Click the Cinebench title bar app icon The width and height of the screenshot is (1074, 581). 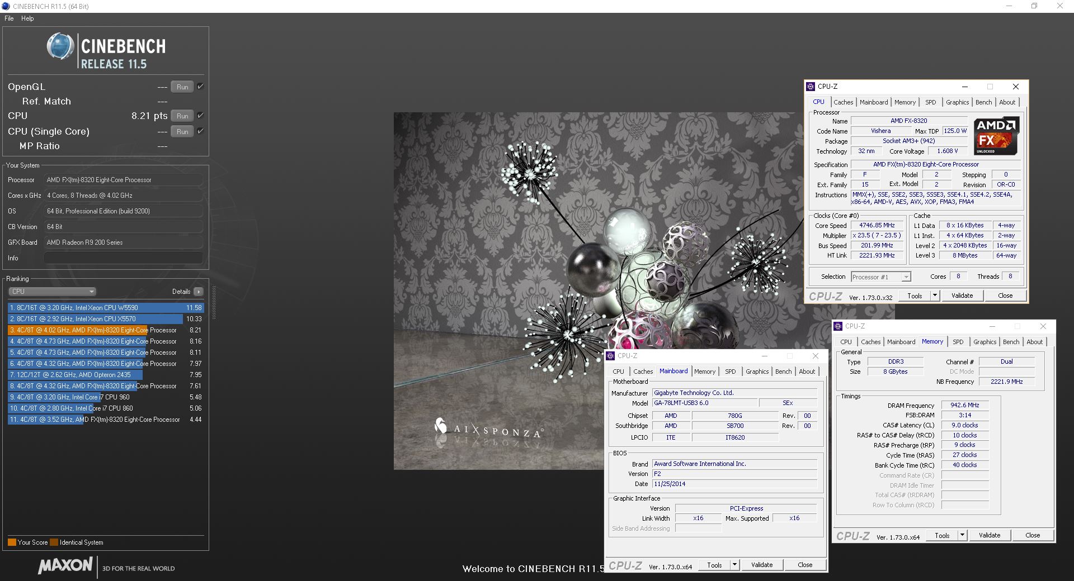pos(6,6)
